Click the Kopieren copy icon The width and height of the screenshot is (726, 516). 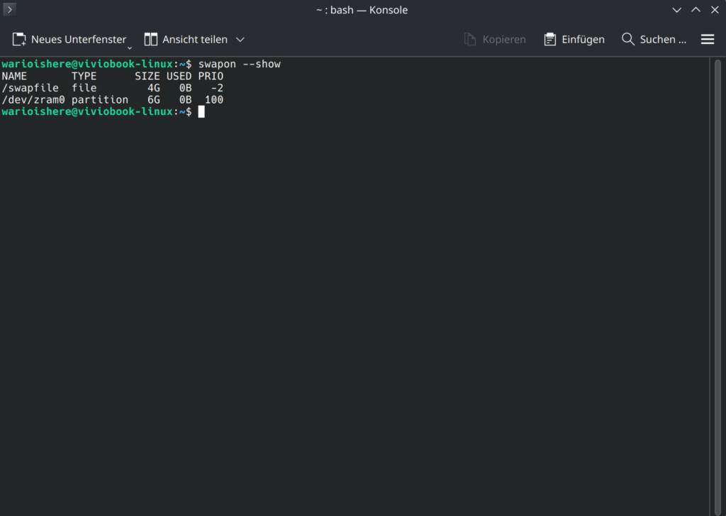[x=470, y=40]
